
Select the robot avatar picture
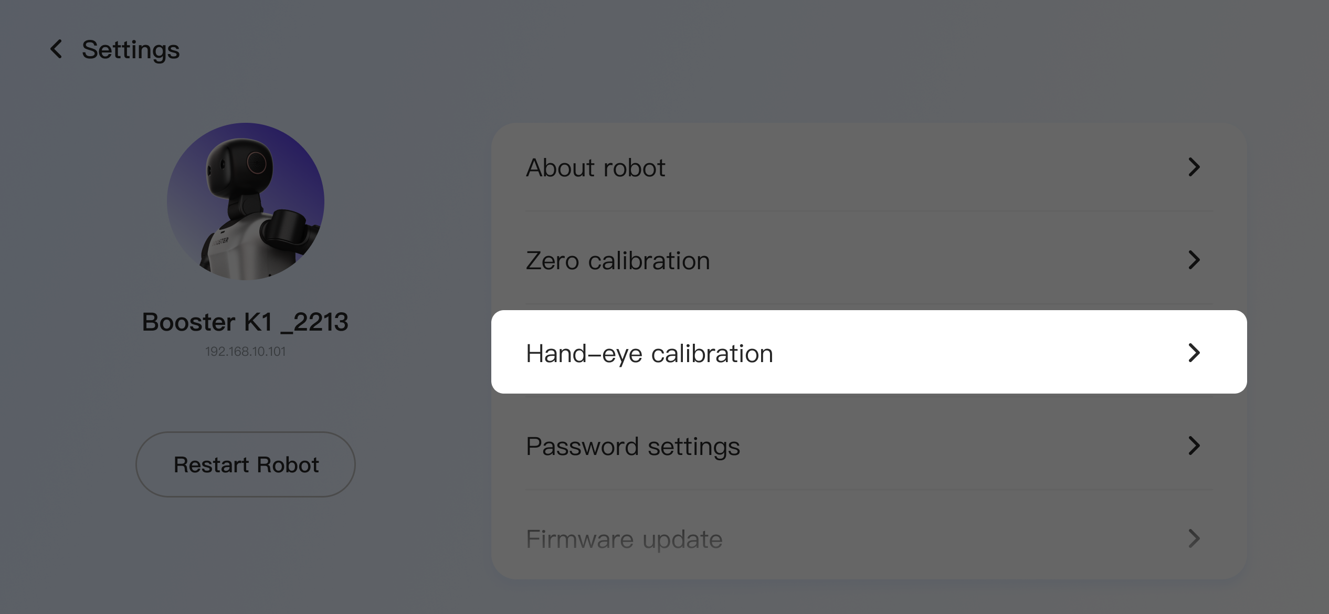point(246,202)
